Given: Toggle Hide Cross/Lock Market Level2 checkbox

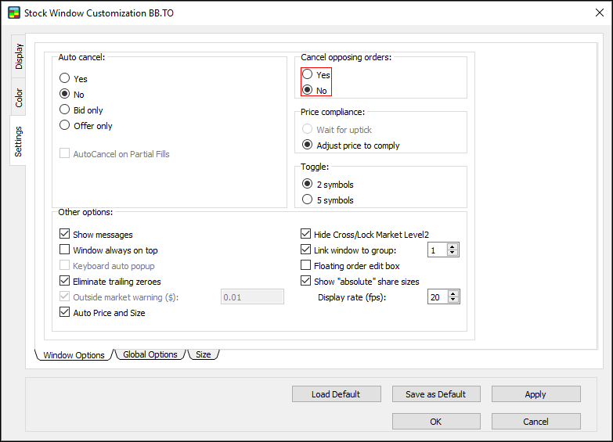Looking at the screenshot, I should 306,234.
